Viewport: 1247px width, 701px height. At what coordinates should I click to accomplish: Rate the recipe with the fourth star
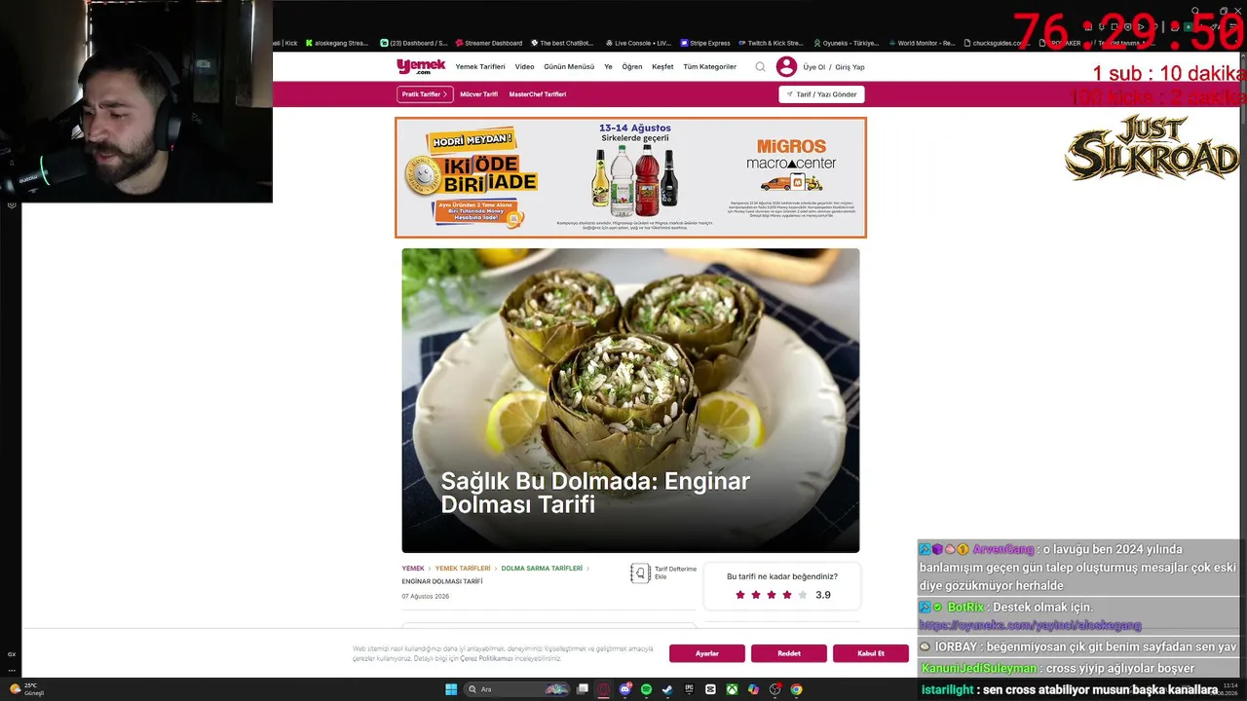[x=787, y=595]
